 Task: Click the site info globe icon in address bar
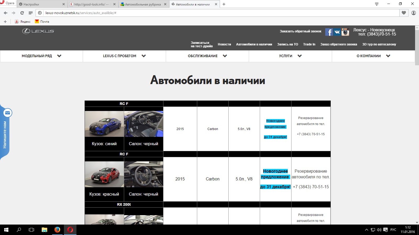[x=40, y=13]
